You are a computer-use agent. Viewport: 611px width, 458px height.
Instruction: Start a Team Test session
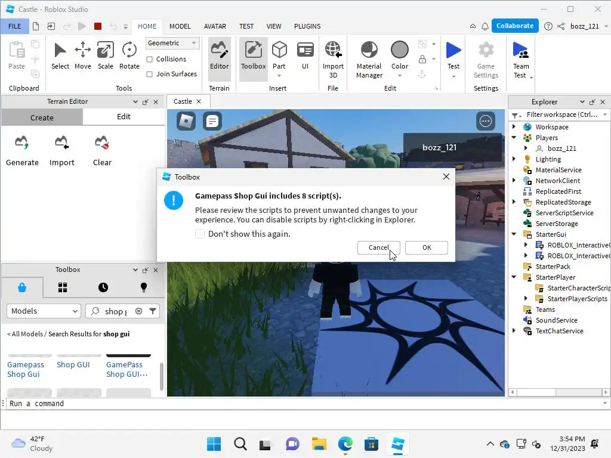[521, 59]
